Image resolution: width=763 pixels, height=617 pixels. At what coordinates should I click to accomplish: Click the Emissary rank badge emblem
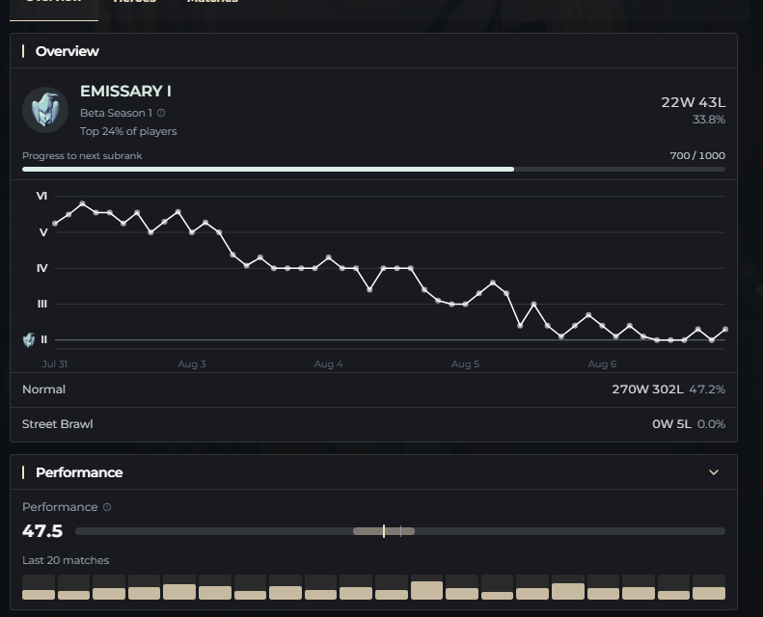45,110
